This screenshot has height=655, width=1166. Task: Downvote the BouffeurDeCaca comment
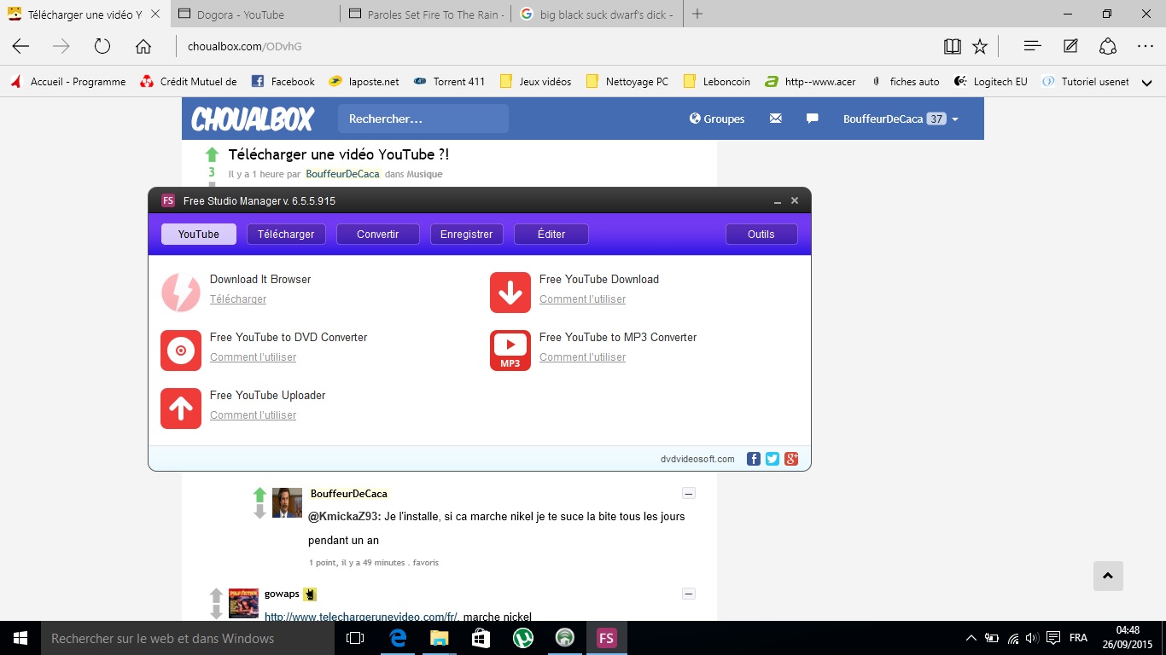click(260, 512)
